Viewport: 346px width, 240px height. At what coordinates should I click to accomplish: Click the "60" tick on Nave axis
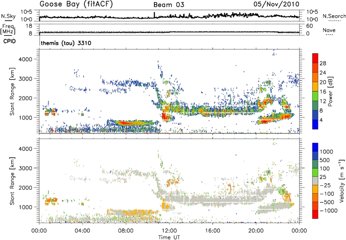point(309,26)
